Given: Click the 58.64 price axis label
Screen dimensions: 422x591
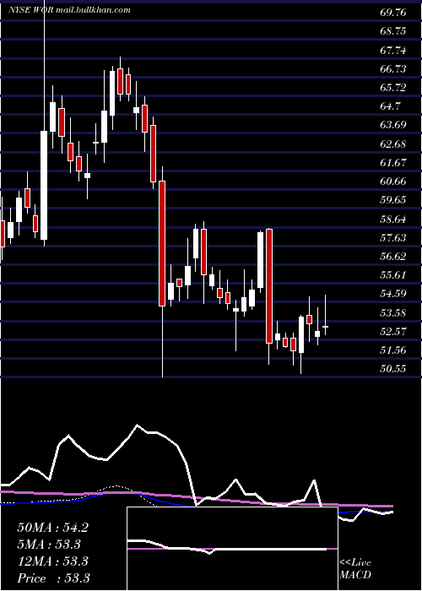Looking at the screenshot, I should [393, 219].
